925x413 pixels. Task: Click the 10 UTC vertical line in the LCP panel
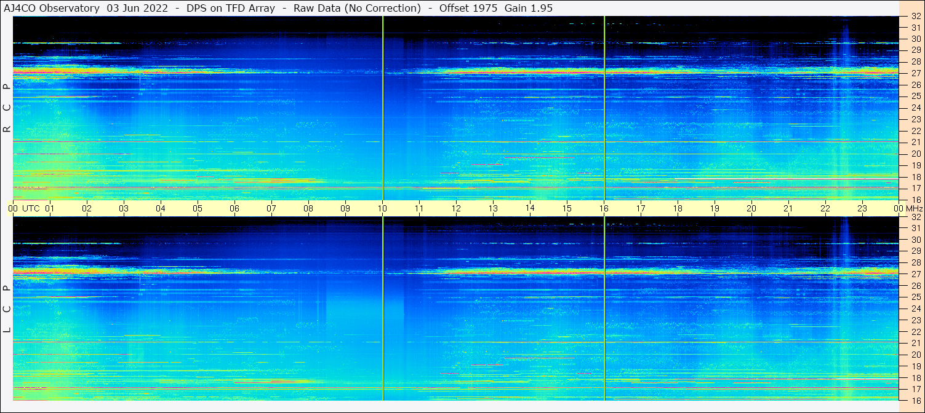click(x=383, y=309)
